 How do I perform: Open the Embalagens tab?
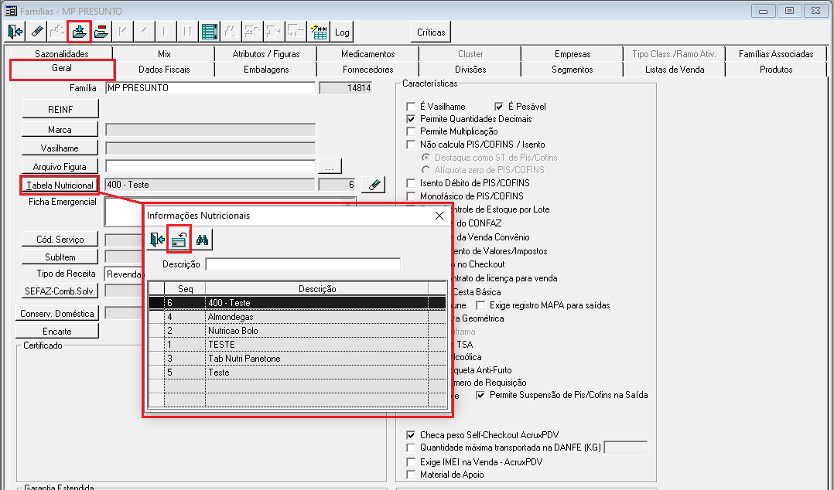266,70
